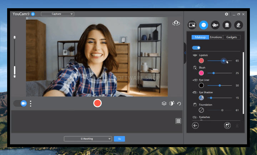The image size is (257, 155).
Task: Open the thumbnail grid view icon
Action: tap(178, 121)
